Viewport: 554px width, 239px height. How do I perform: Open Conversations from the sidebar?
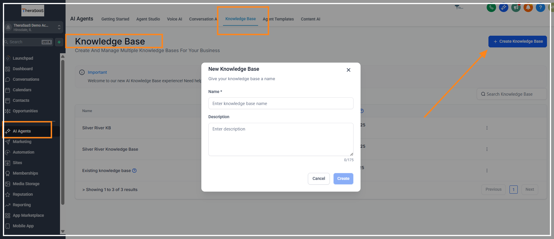pos(26,79)
